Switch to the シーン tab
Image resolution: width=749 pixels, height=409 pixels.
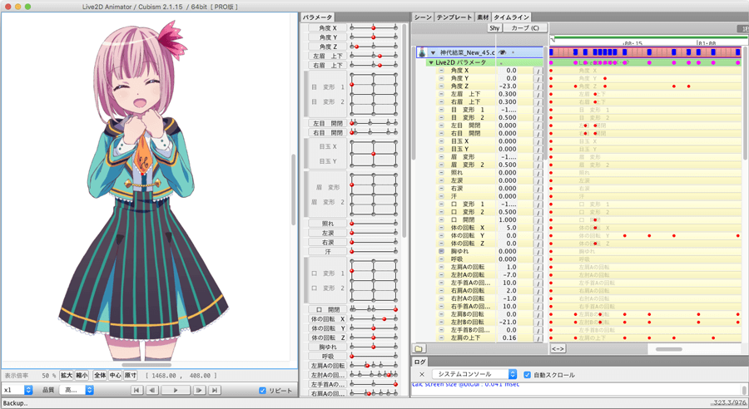423,17
